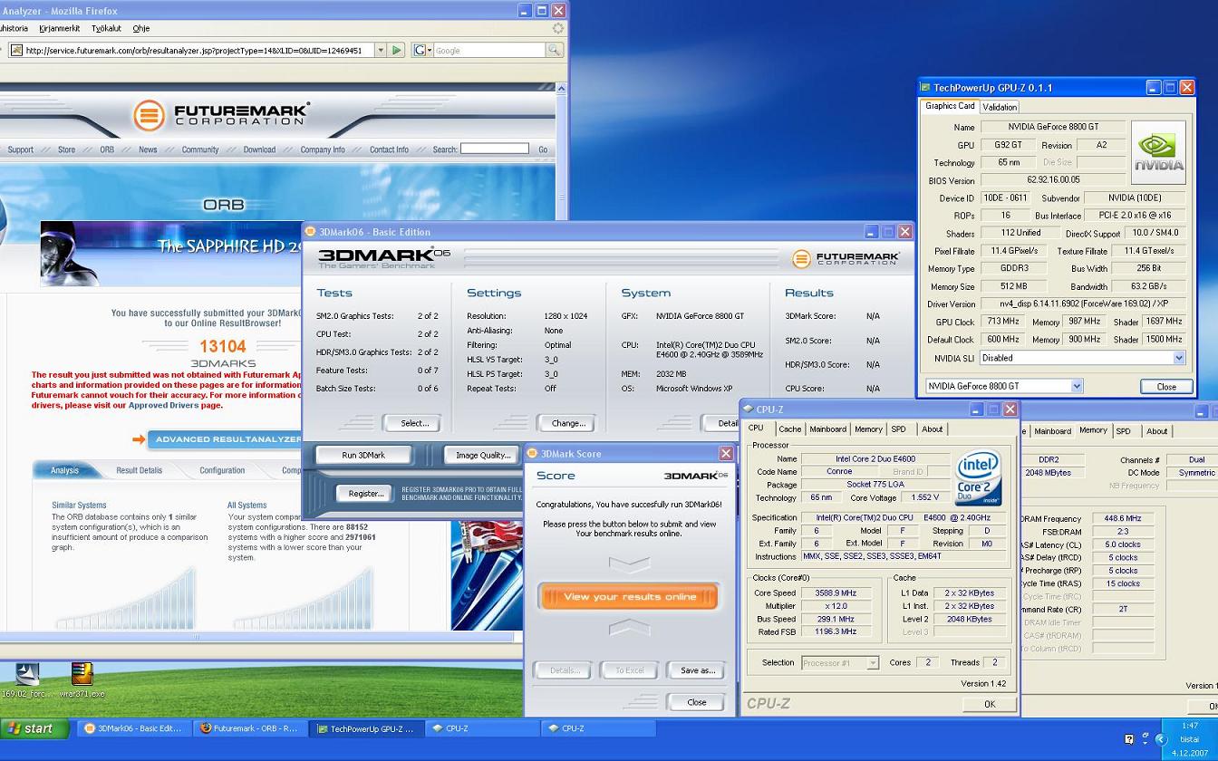1218x761 pixels.
Task: Click the Futuremark site search field
Action: [494, 149]
